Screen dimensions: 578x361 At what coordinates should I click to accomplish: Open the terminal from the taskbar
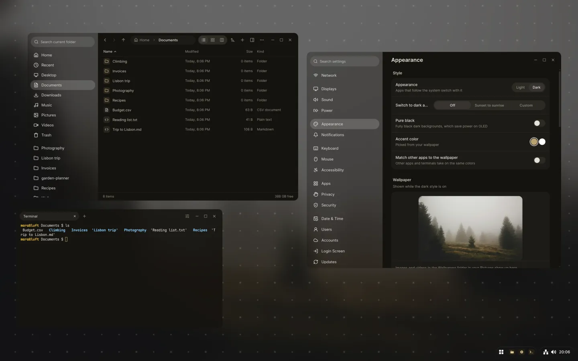tap(531, 352)
